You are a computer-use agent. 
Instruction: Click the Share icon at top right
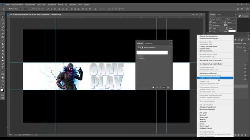247,9
